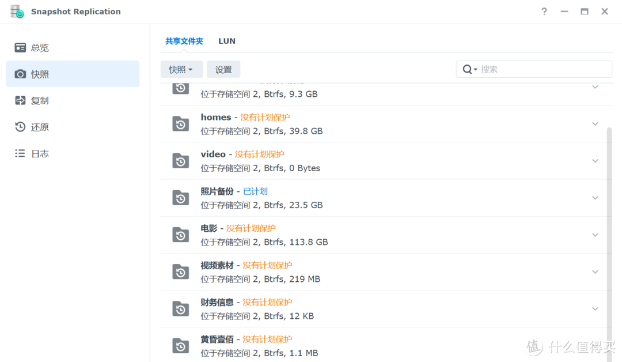The height and width of the screenshot is (362, 622).
Task: Click the snapshot folder icon beside video
Action: [181, 161]
